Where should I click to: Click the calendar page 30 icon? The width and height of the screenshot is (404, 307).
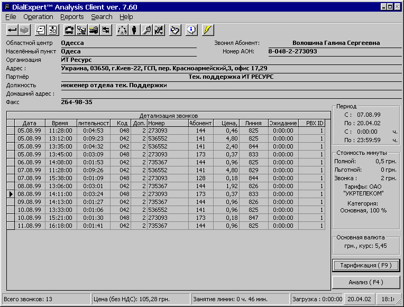(x=53, y=30)
